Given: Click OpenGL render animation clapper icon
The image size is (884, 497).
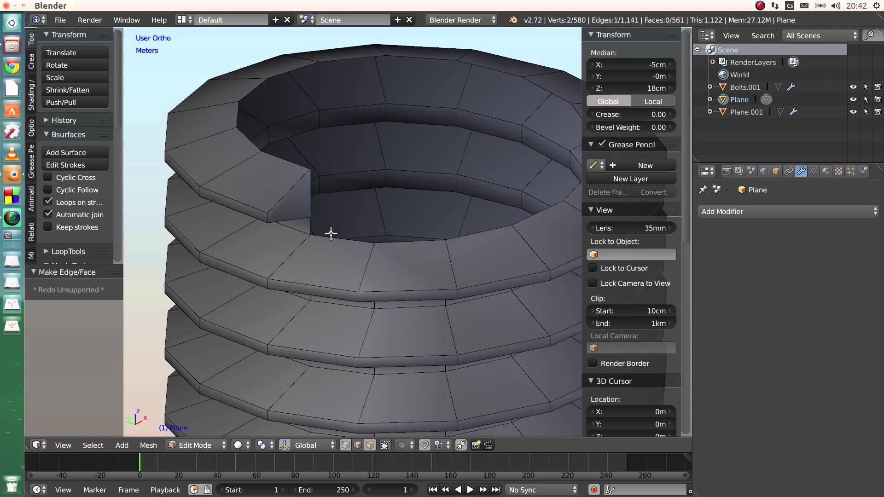Looking at the screenshot, I should coord(488,445).
